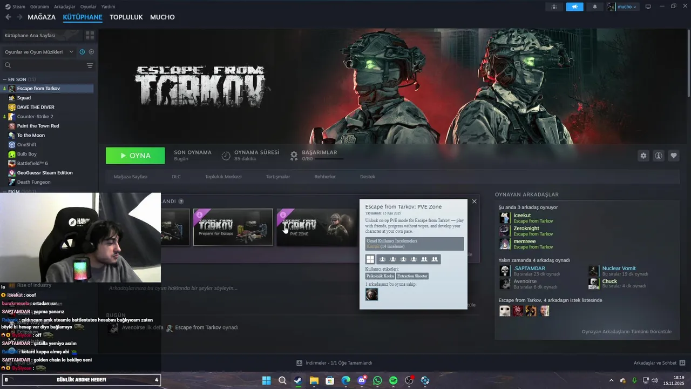Open Mağaza Sayfası game tab
This screenshot has height=389, width=691.
131,177
